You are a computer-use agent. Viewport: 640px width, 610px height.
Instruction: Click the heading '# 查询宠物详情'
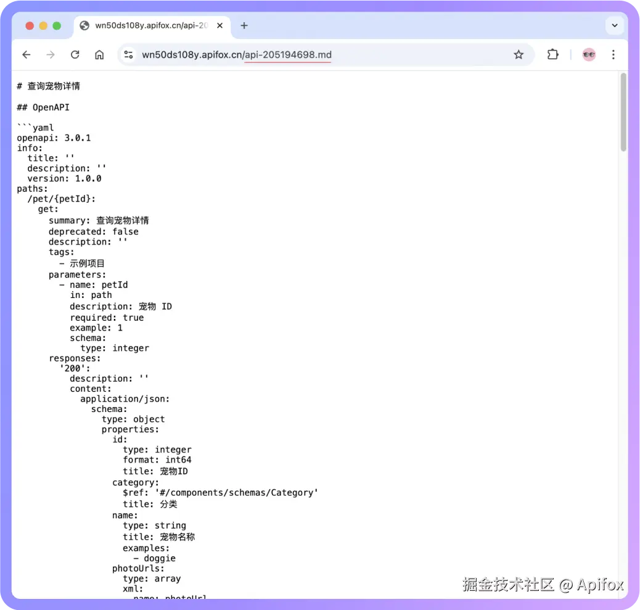pyautogui.click(x=49, y=86)
